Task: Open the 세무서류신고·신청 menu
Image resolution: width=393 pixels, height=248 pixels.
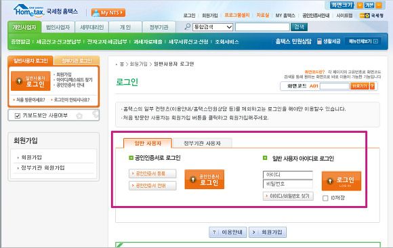Action: pos(188,41)
